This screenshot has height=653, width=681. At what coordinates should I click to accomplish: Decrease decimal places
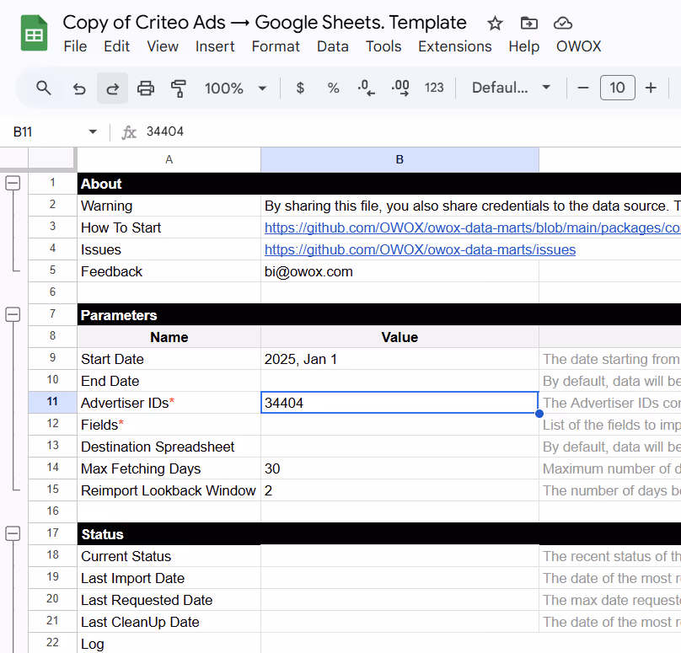(x=365, y=88)
